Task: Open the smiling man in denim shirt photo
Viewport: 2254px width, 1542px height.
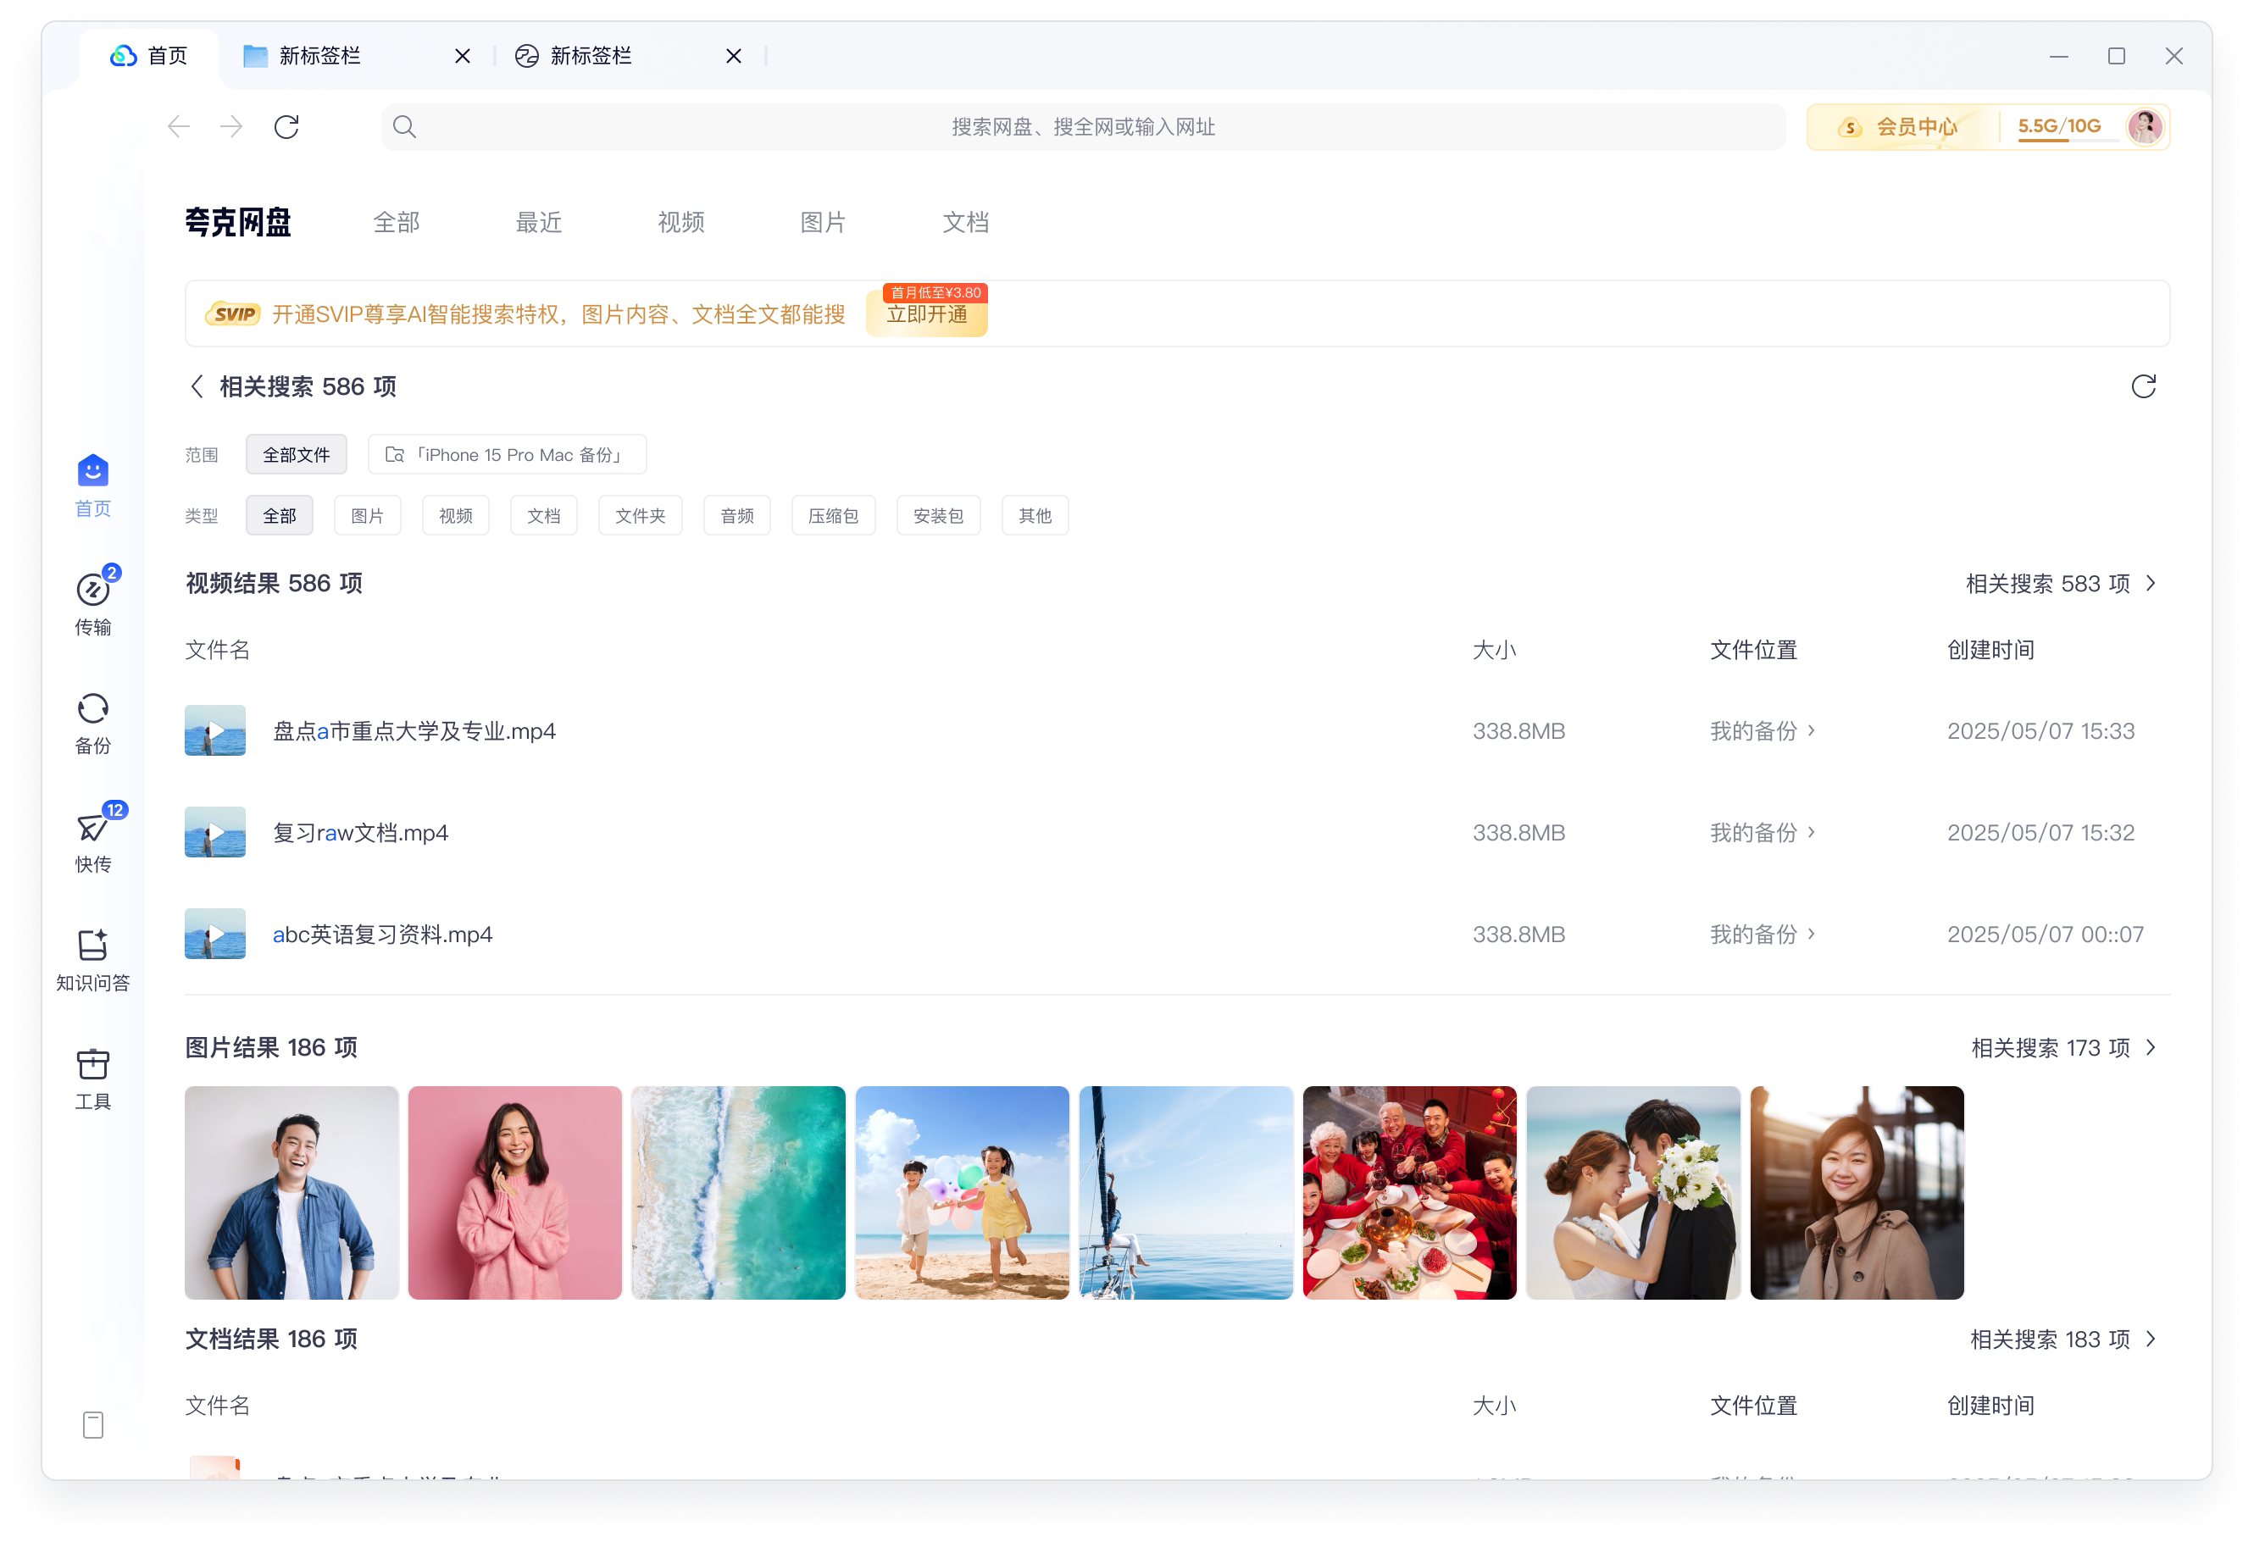Action: (x=291, y=1193)
